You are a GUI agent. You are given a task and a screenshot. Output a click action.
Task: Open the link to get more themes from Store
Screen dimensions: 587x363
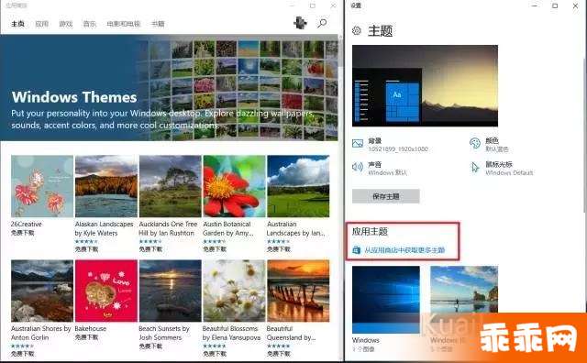click(x=404, y=250)
